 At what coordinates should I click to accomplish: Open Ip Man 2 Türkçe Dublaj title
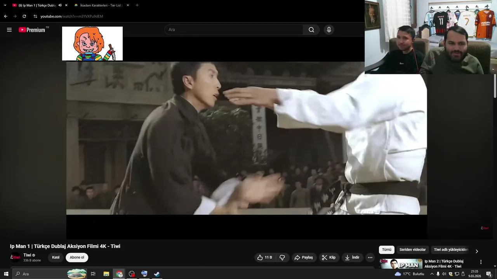444,263
